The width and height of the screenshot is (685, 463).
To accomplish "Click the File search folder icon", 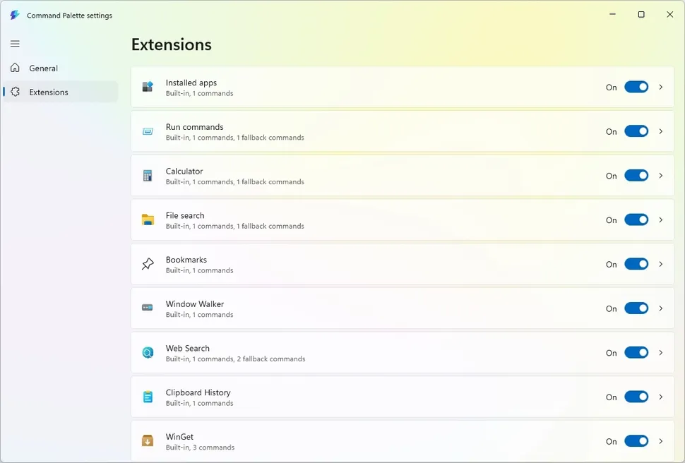I will click(148, 220).
